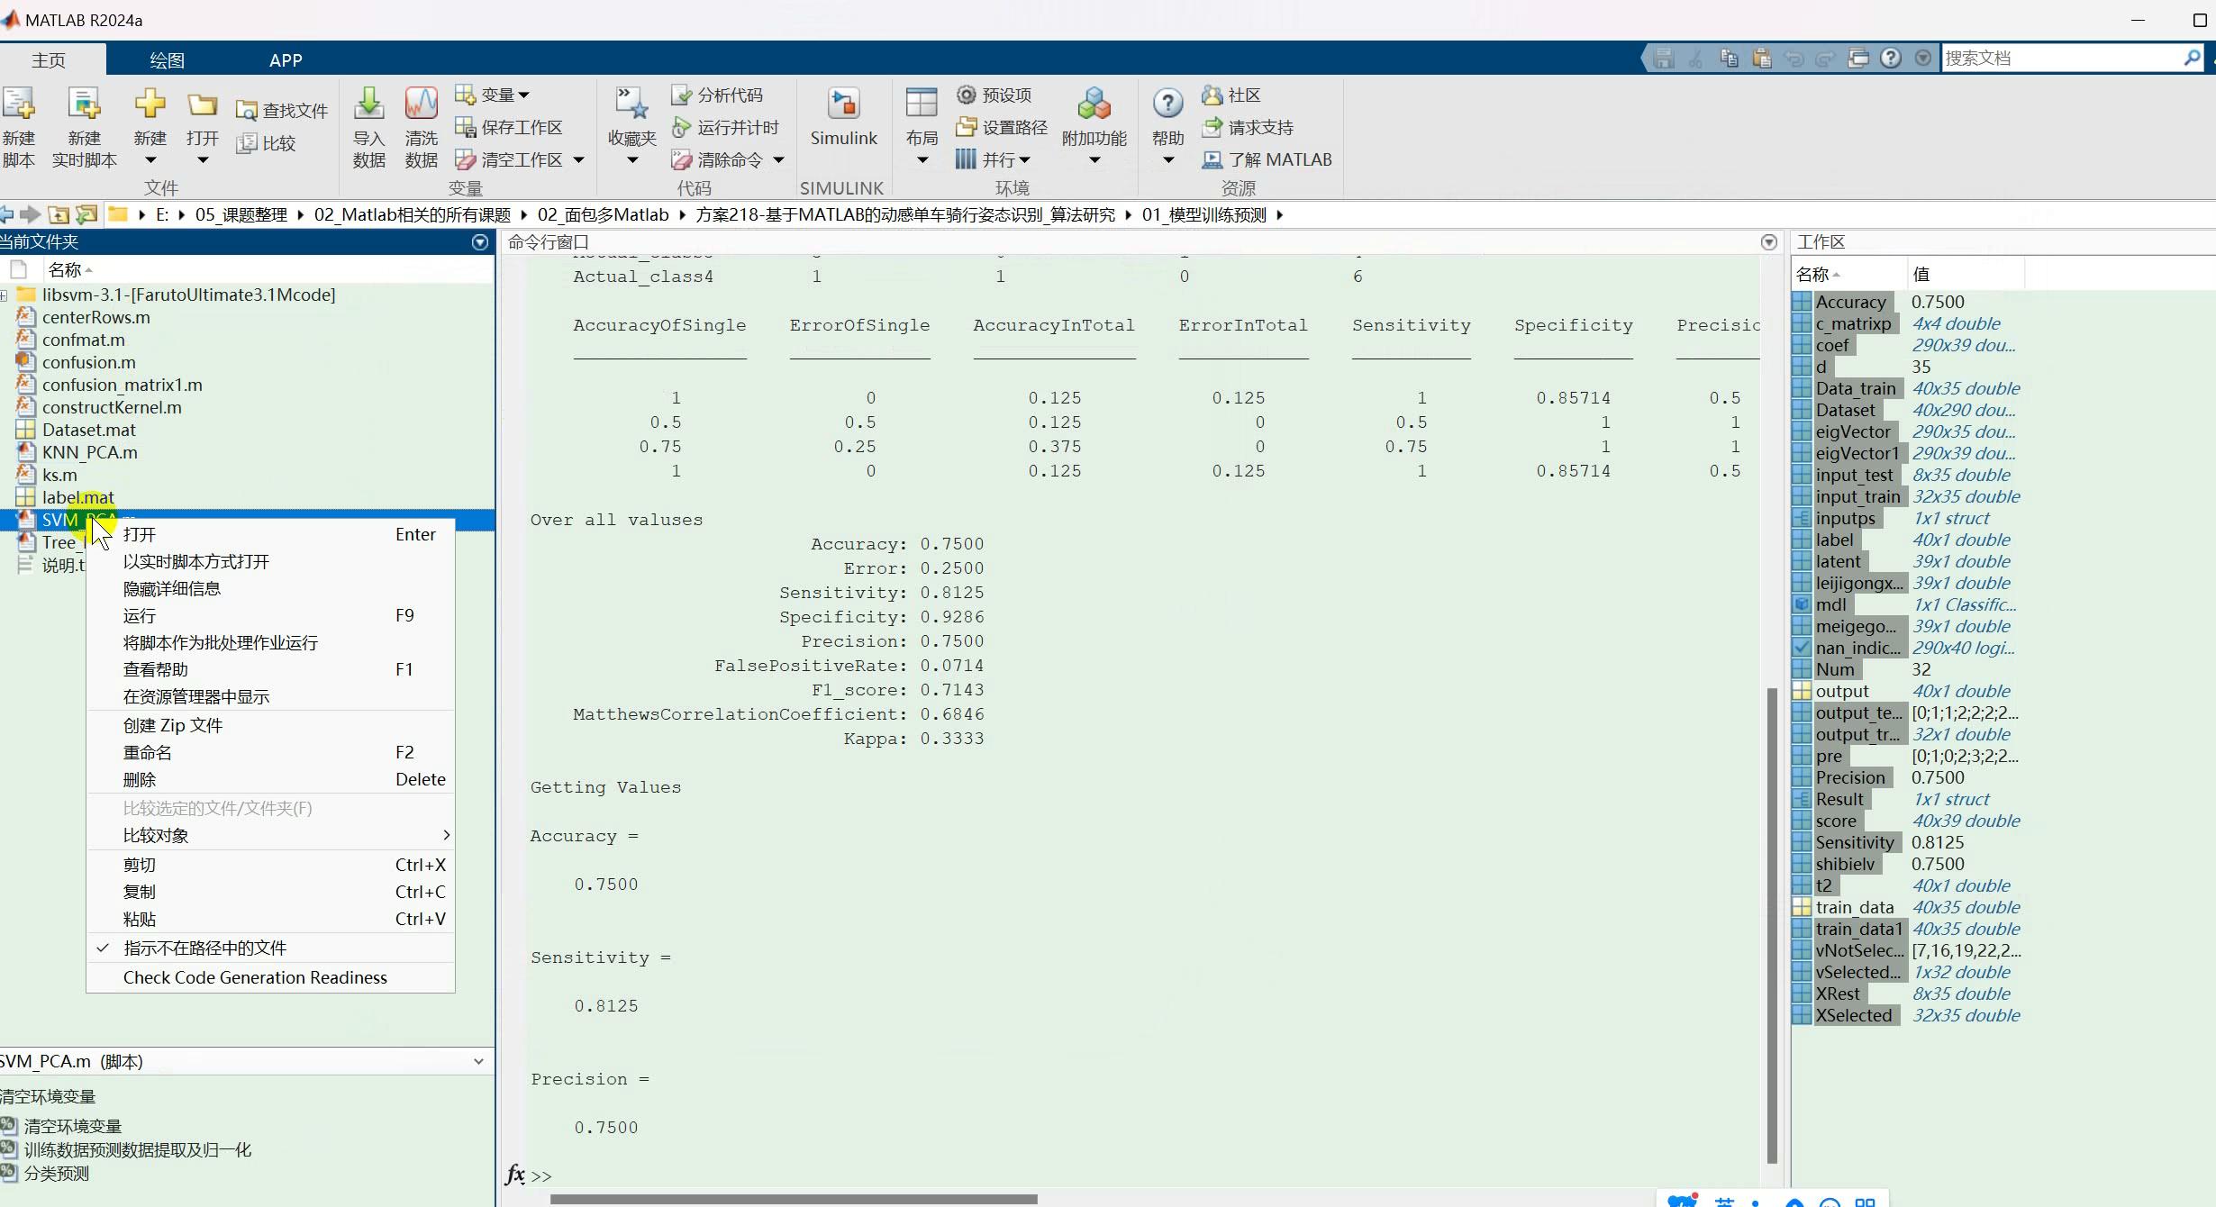This screenshot has height=1207, width=2216.
Task: Collapse the SVM_PCA.m details panel chevron
Action: pos(478,1061)
